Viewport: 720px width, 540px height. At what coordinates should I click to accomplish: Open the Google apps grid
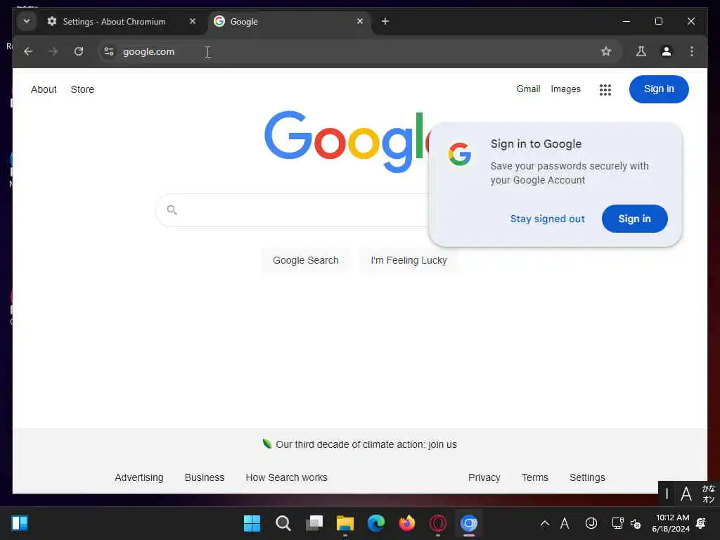pyautogui.click(x=605, y=89)
